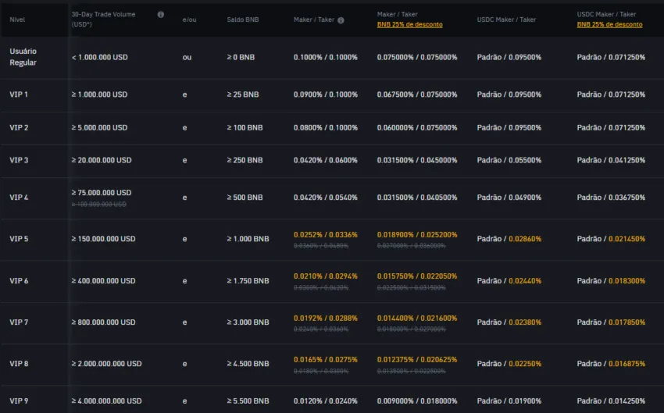Click the orange 0.0165% / 0.0275% fee for VIP 8
This screenshot has width=664, height=413.
click(x=326, y=359)
